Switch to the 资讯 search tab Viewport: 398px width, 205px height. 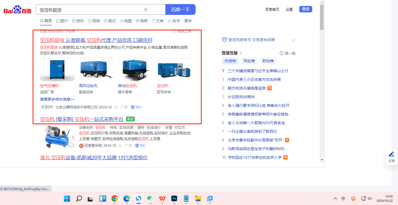[x=78, y=21]
